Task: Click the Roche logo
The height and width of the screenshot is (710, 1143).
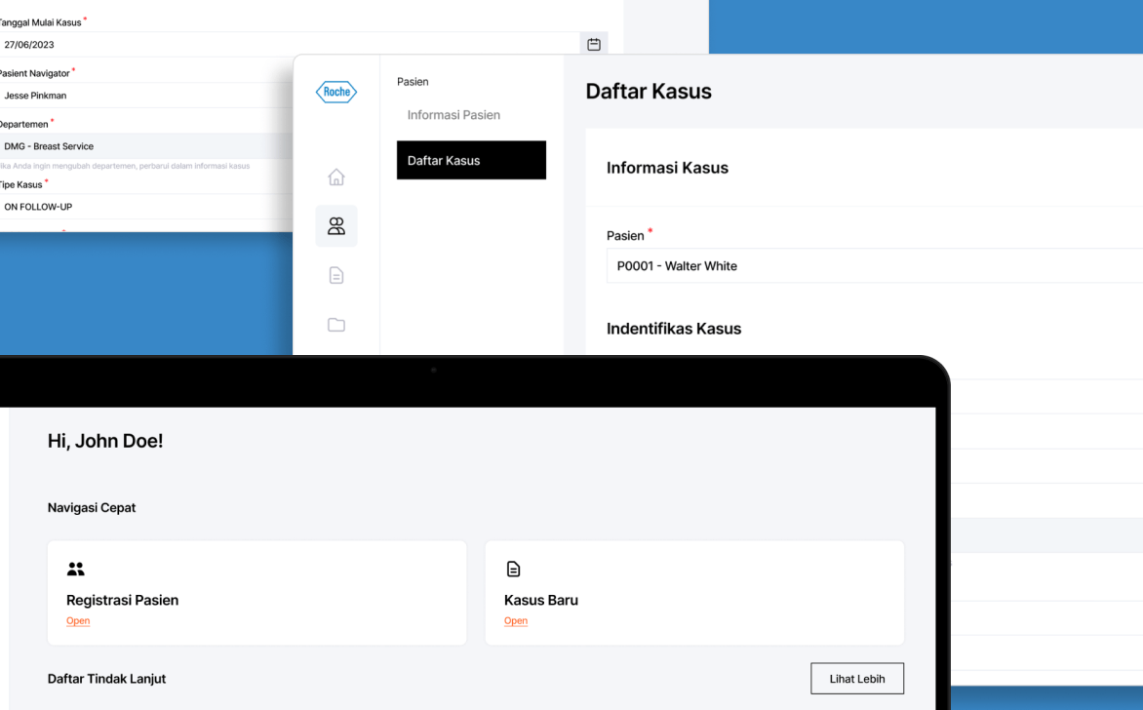Action: coord(336,92)
